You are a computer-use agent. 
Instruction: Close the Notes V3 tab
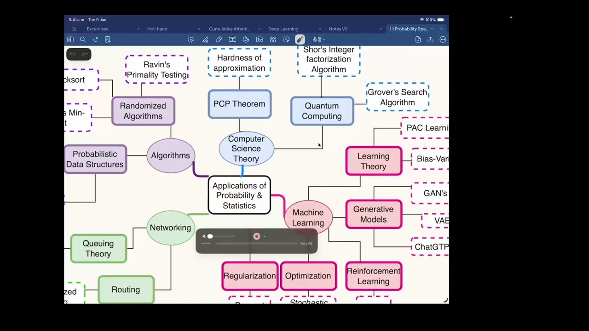tap(381, 29)
